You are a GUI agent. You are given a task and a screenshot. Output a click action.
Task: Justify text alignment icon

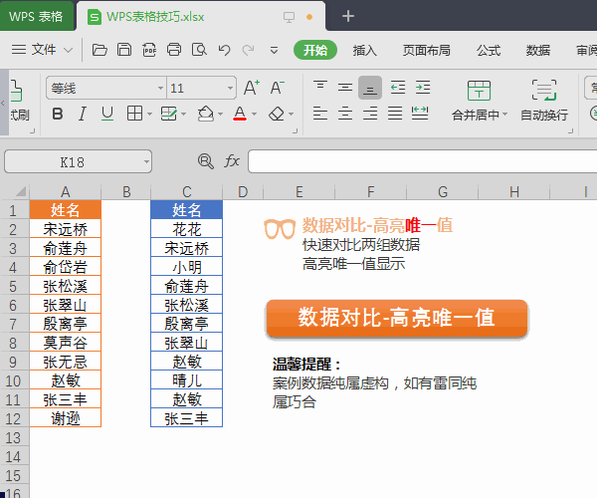point(395,114)
